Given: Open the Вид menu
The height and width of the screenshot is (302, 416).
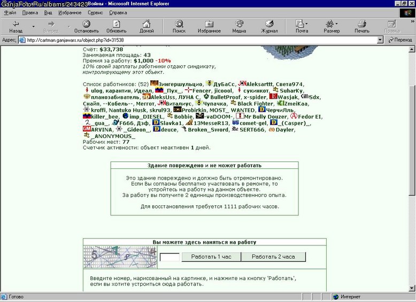Looking at the screenshot, I should click(48, 12).
